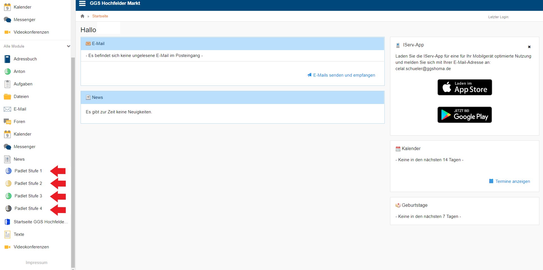Click the black Padlet Stufe 4 icon
This screenshot has width=543, height=270.
tap(9, 208)
